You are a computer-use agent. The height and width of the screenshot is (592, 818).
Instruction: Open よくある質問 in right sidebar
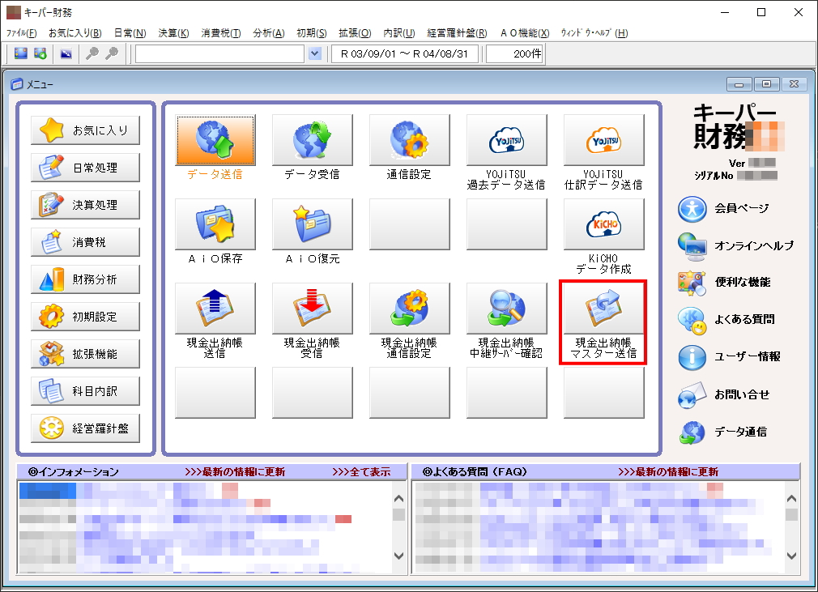point(726,320)
